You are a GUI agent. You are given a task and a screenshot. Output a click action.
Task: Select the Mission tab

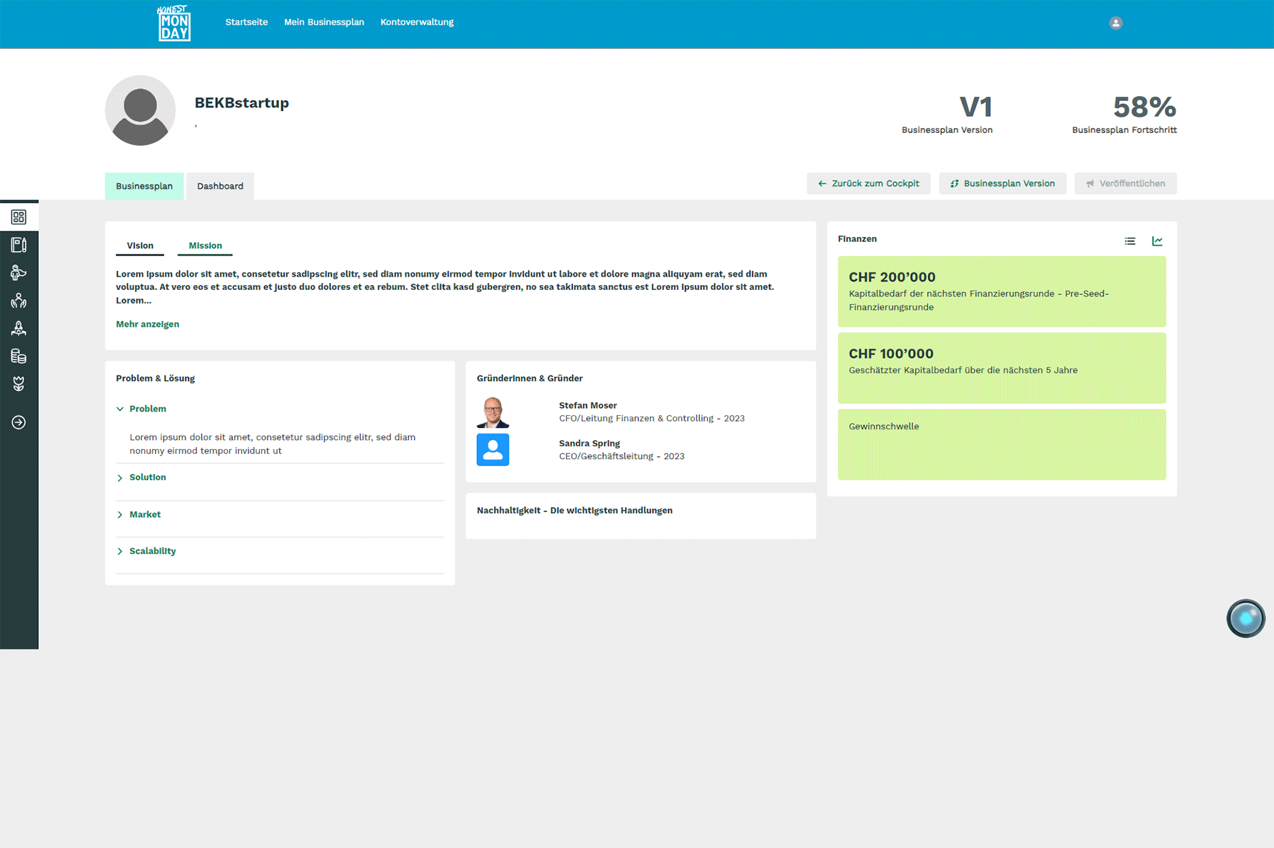point(205,245)
